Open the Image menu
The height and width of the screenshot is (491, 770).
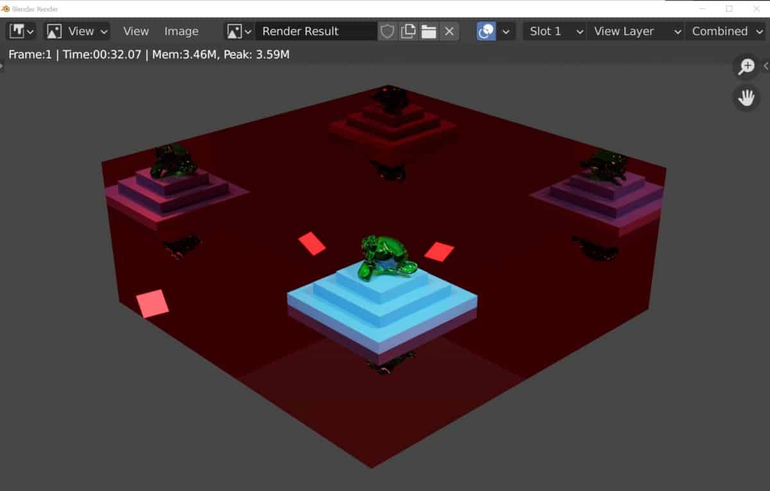point(182,31)
